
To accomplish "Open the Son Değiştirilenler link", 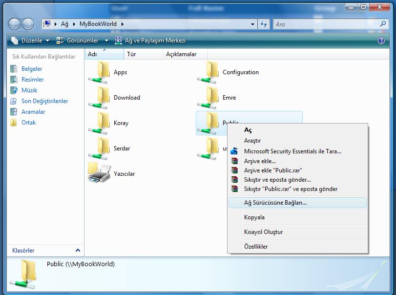I will 45,101.
